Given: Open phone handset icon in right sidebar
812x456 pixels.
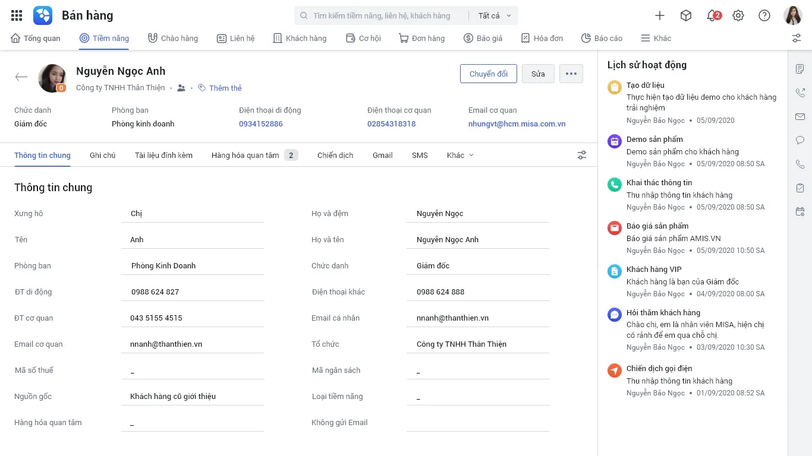Looking at the screenshot, I should pos(800,164).
